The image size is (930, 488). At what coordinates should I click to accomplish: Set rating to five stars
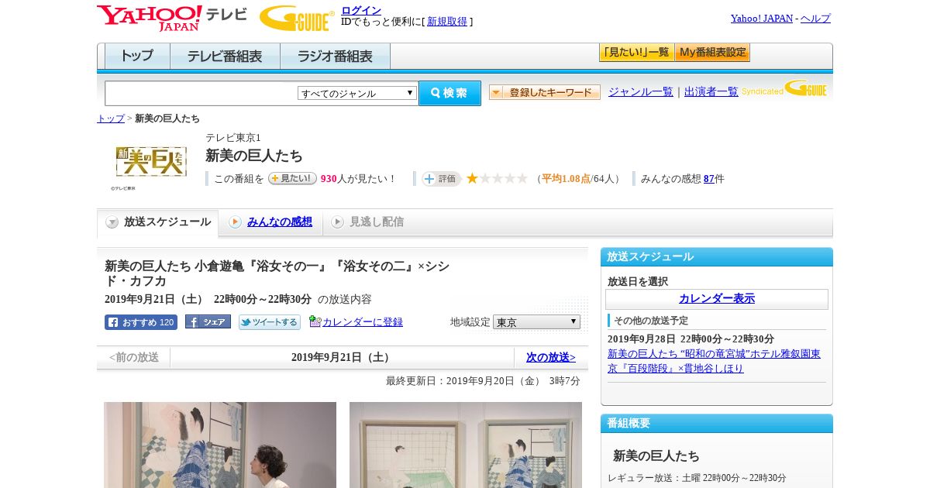pos(522,178)
